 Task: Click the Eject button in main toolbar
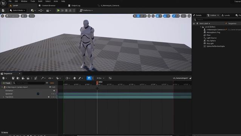click(x=70, y=11)
